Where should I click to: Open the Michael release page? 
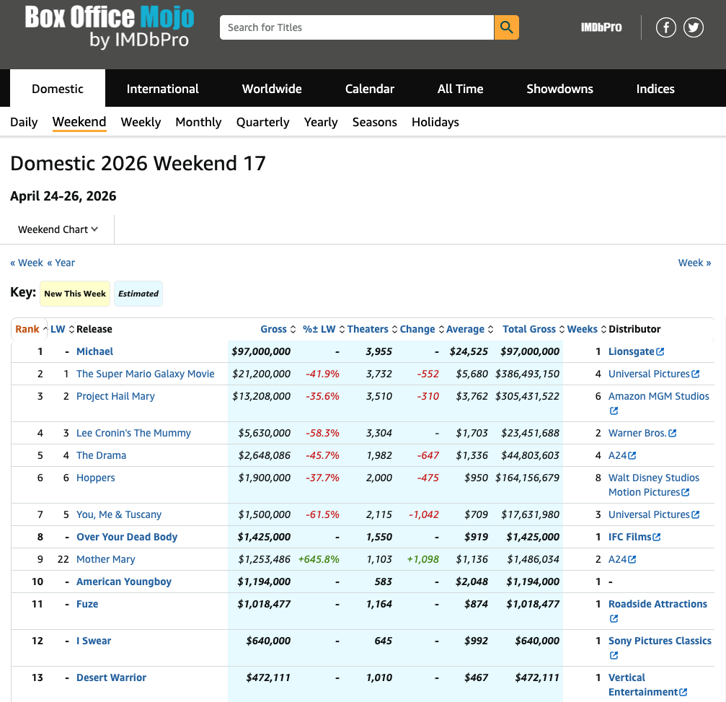click(94, 351)
